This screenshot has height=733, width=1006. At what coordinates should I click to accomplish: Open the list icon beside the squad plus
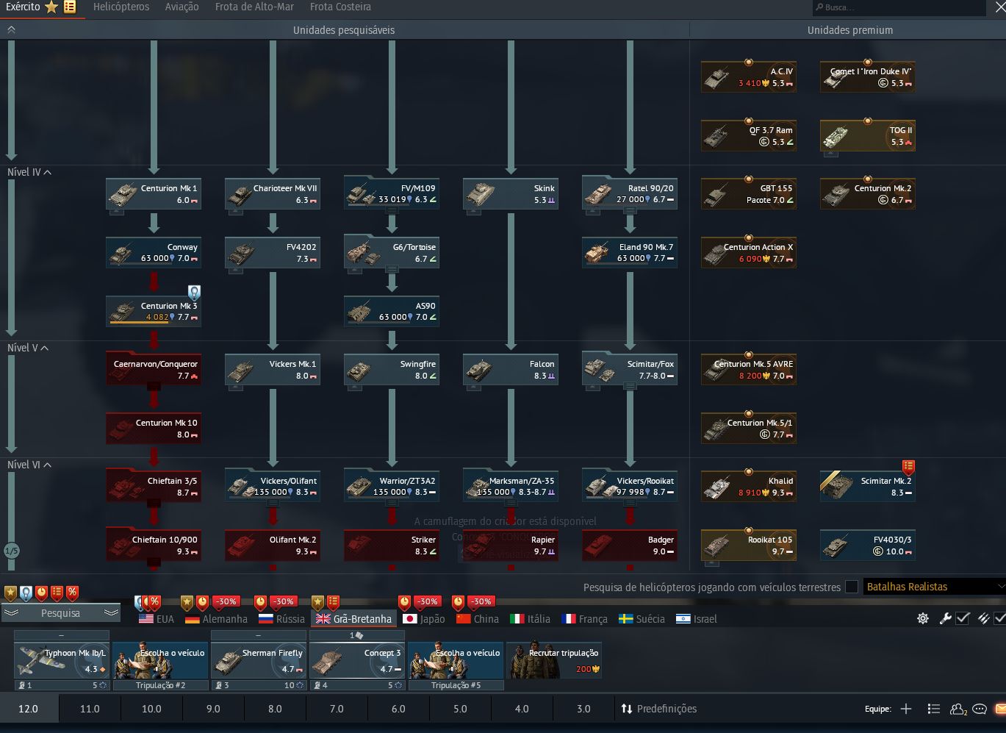934,709
